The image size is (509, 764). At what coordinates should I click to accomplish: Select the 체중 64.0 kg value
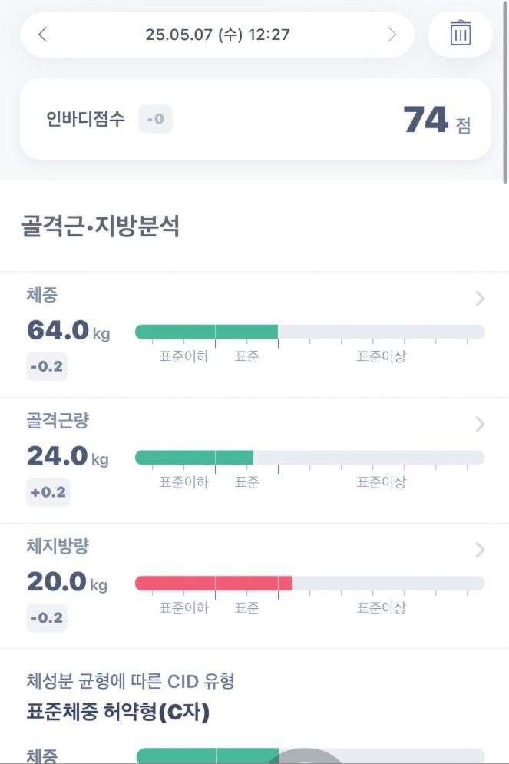68,330
